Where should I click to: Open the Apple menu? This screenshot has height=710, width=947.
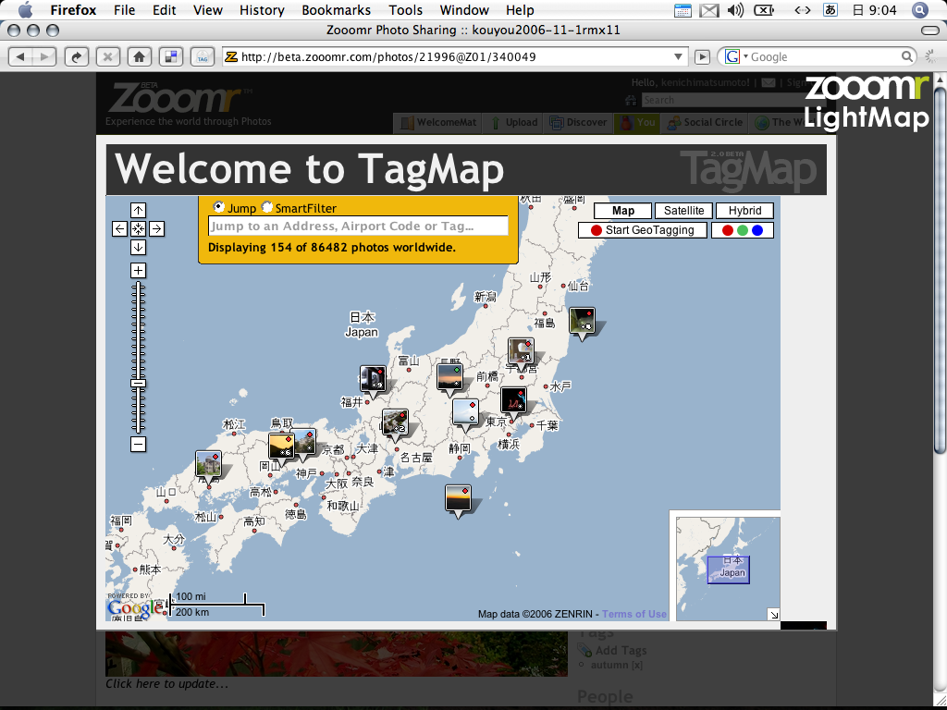tap(25, 9)
